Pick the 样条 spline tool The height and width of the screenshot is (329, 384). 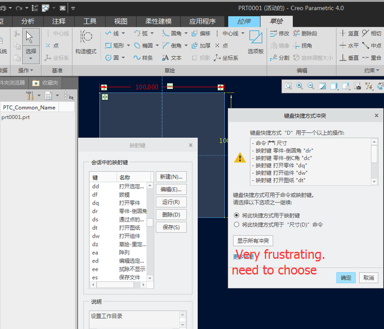143,58
